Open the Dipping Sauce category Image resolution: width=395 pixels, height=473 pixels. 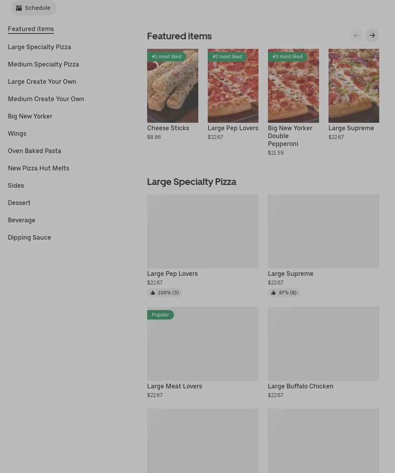(x=30, y=237)
